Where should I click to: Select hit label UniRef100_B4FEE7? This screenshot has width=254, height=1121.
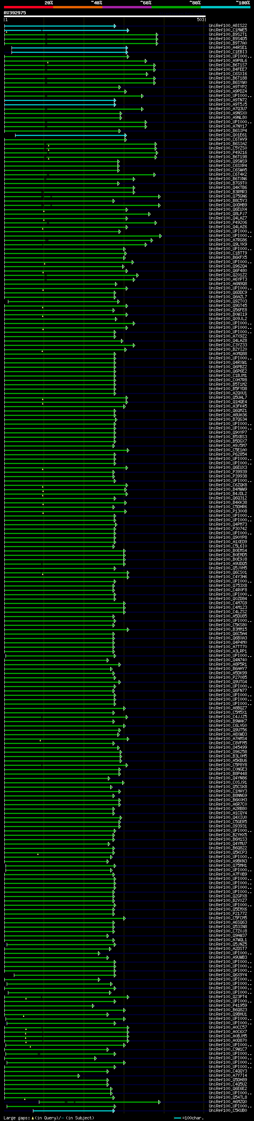(228, 70)
